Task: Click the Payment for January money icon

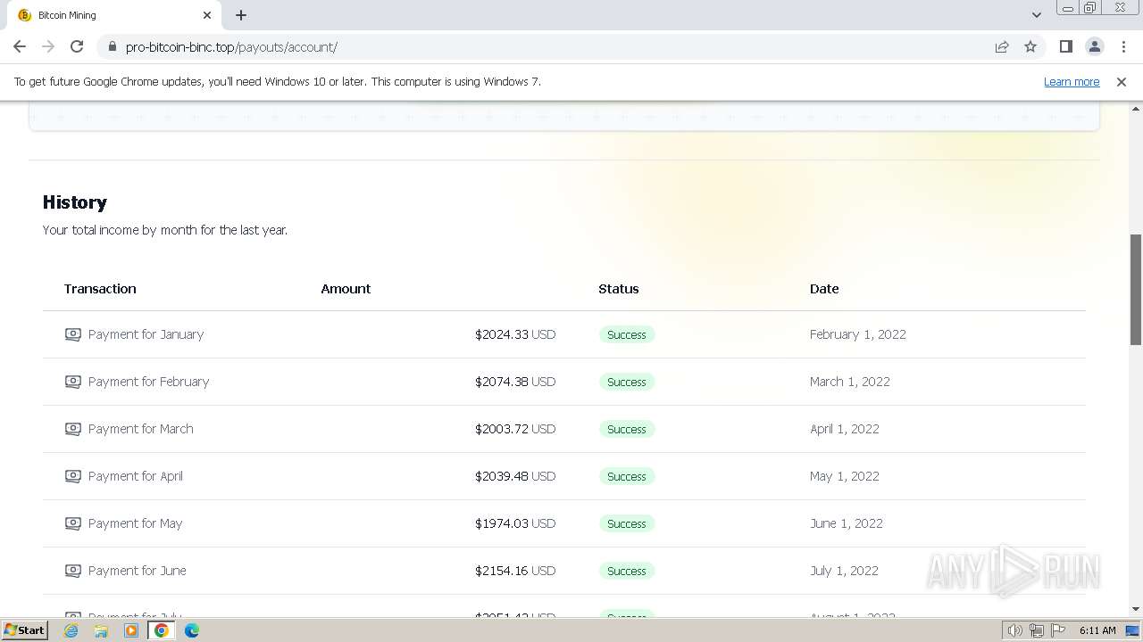Action: point(73,334)
